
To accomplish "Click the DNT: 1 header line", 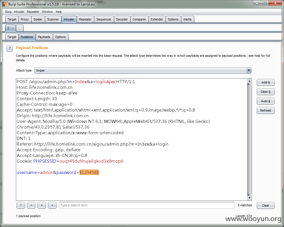I will coord(24,138).
